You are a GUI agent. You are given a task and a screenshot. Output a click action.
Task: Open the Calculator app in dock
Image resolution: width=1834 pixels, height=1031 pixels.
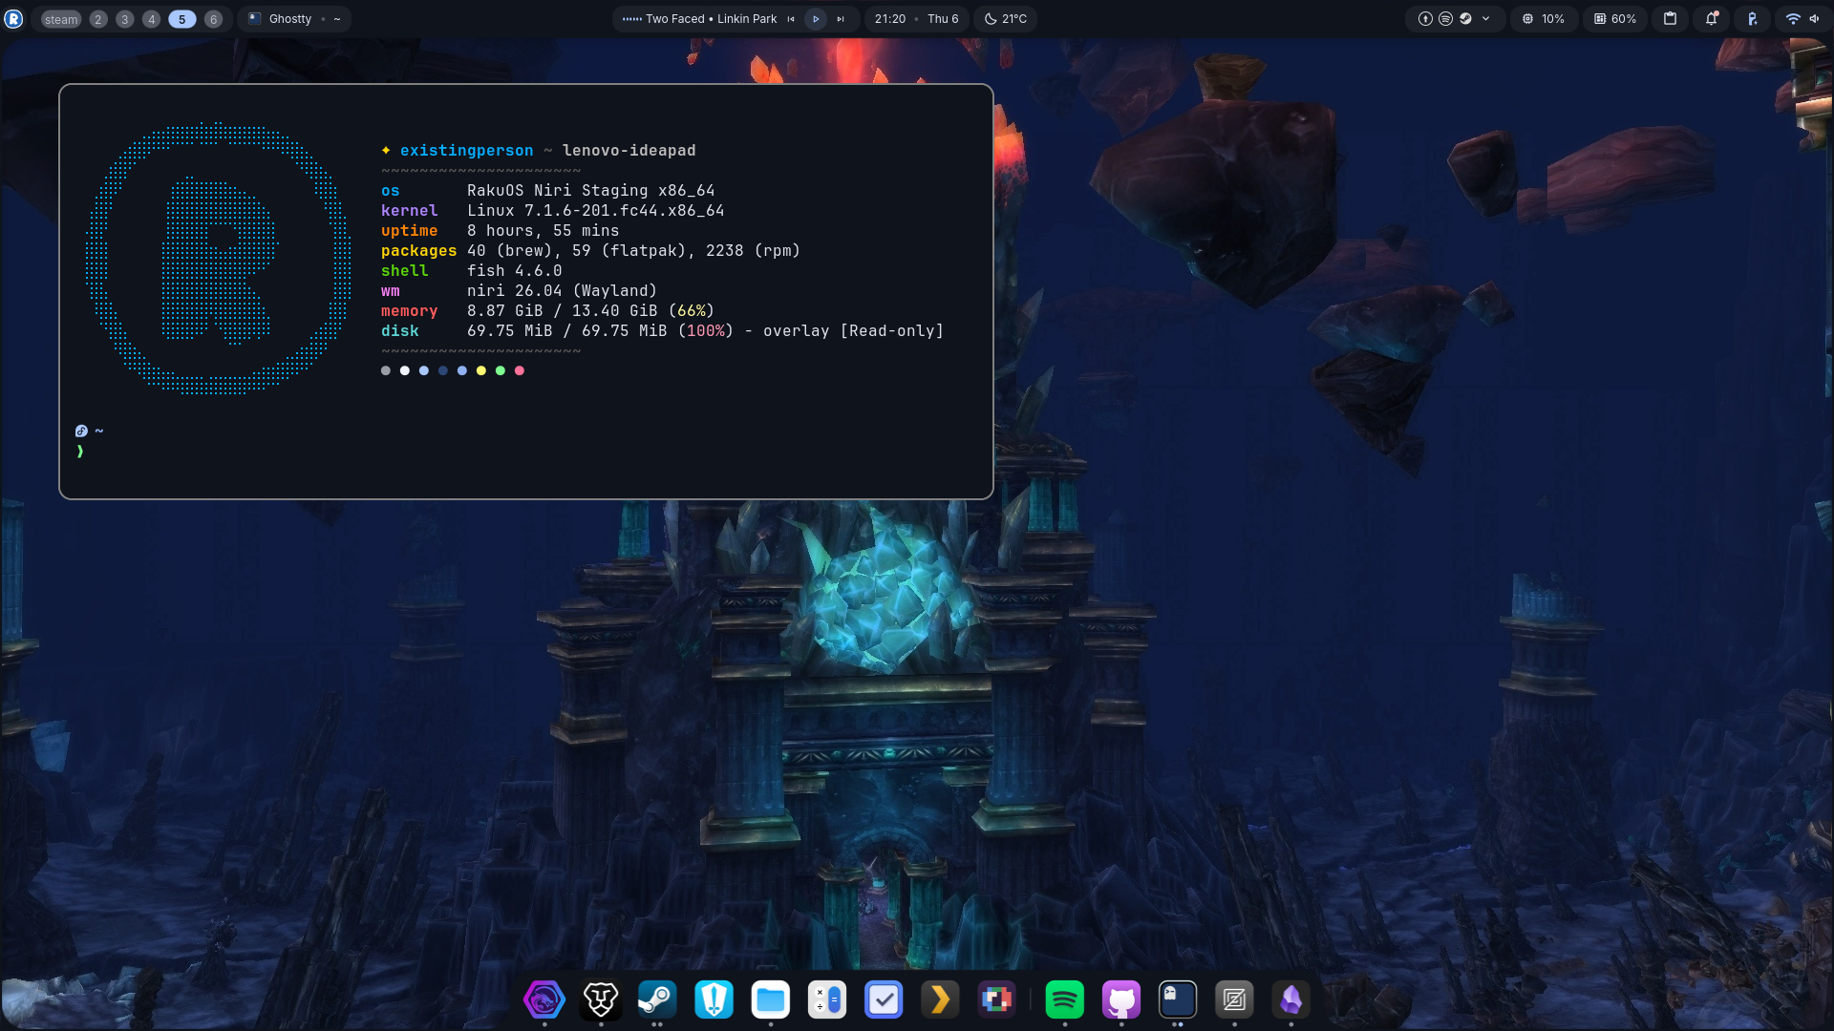827,999
